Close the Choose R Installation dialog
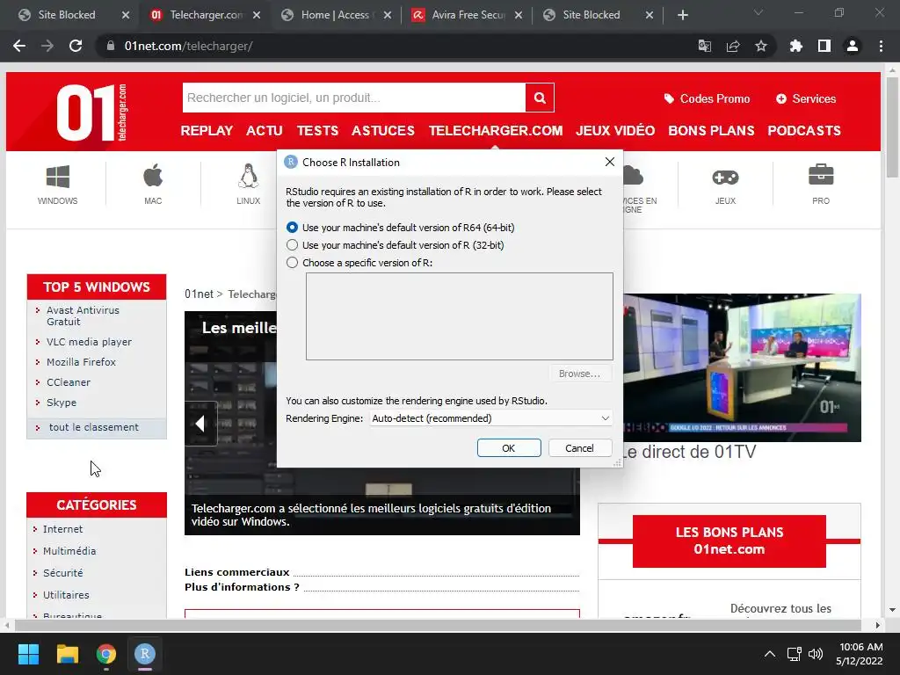Viewport: 900px width, 675px height. (x=610, y=163)
